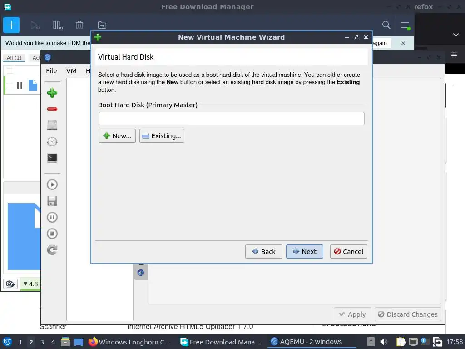Reset the VM with the reload icon
Image resolution: width=465 pixels, height=349 pixels.
pyautogui.click(x=52, y=250)
